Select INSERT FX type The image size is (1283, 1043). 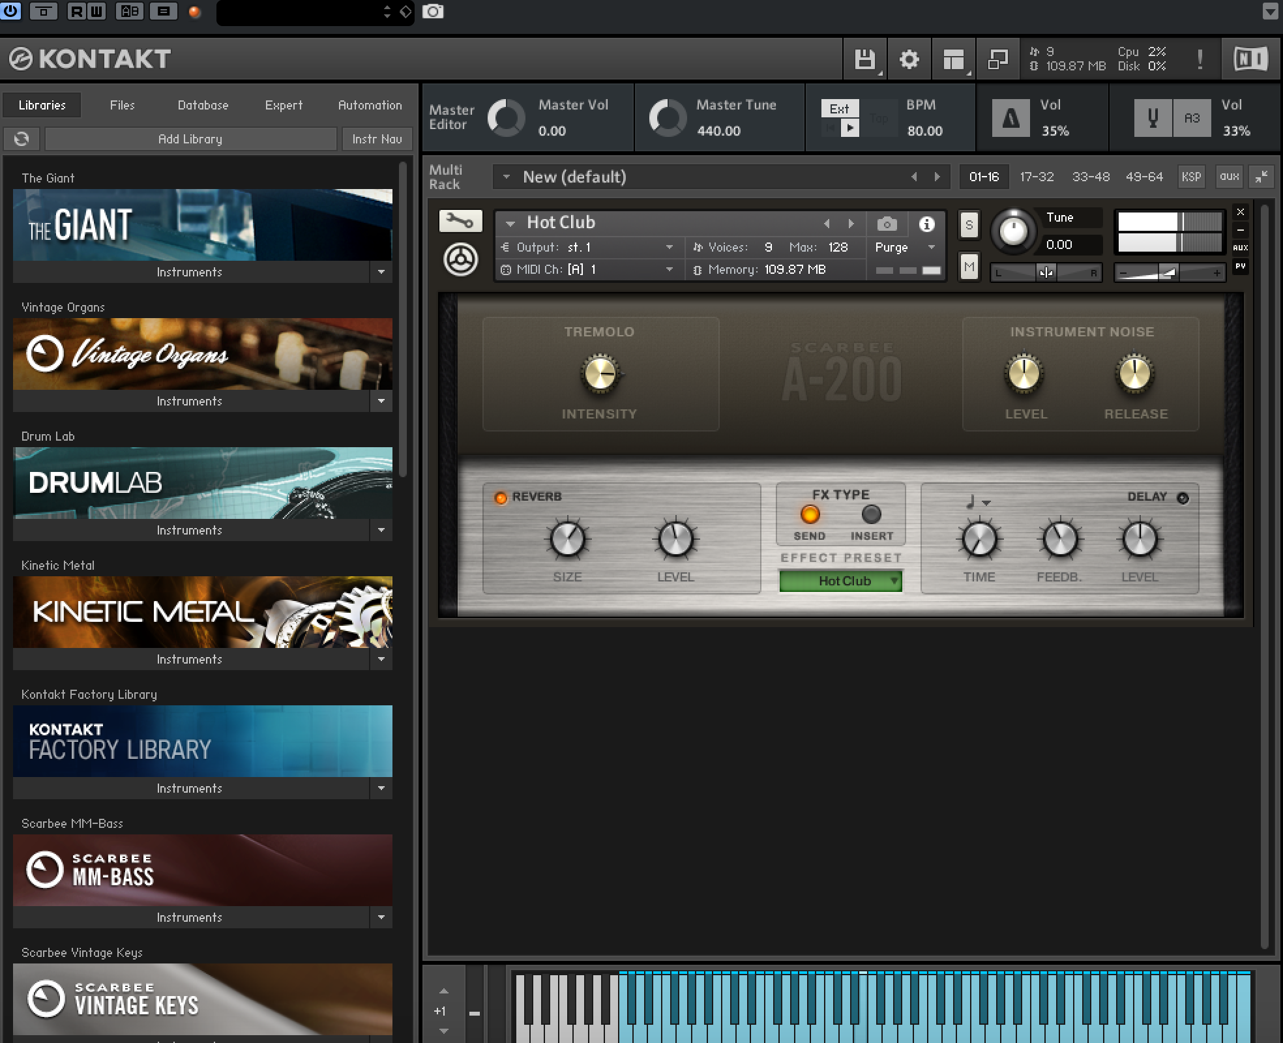point(872,514)
